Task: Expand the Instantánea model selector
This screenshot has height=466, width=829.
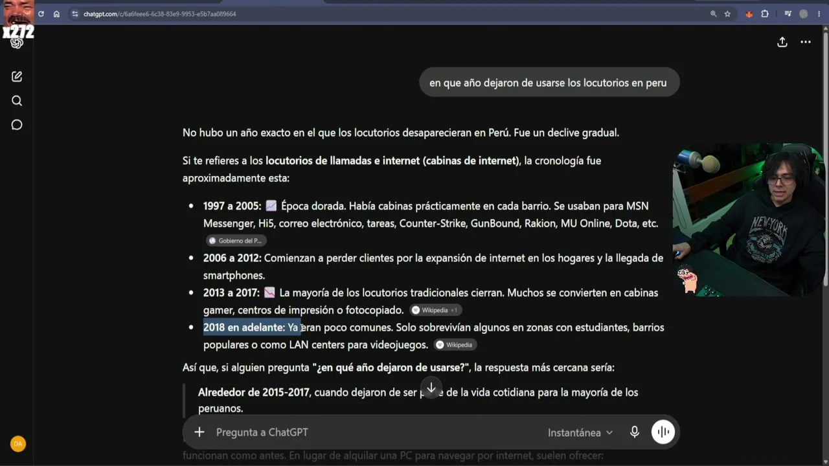Action: [x=580, y=432]
